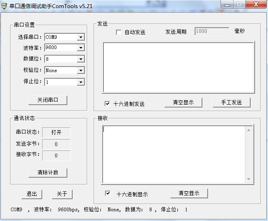Open the 关于 about button
Screen dimensions: 268x221
pyautogui.click(x=62, y=194)
